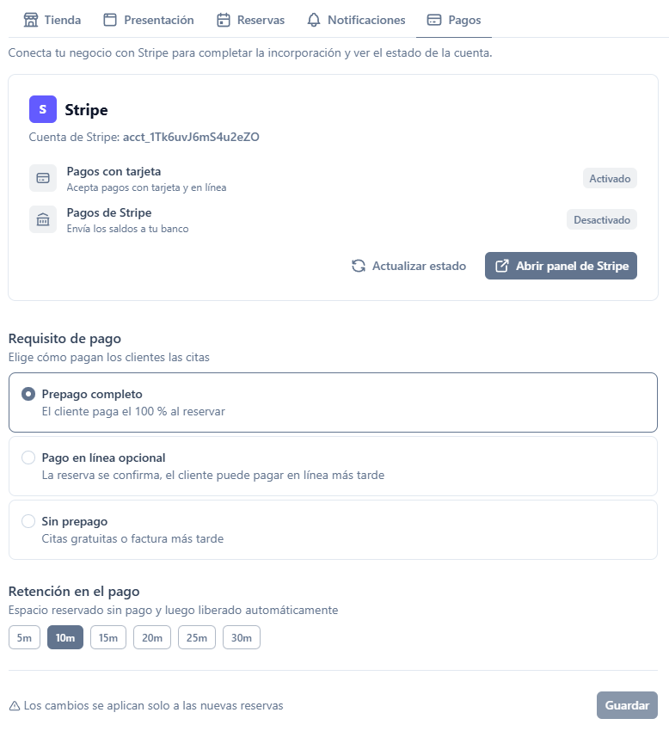Click the Tienda storefront icon
This screenshot has height=731, width=669.
(31, 20)
